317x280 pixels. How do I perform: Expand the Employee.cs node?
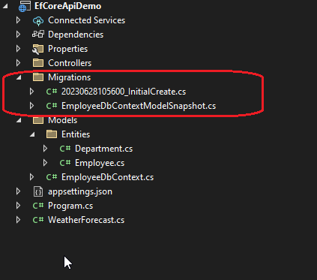45,163
